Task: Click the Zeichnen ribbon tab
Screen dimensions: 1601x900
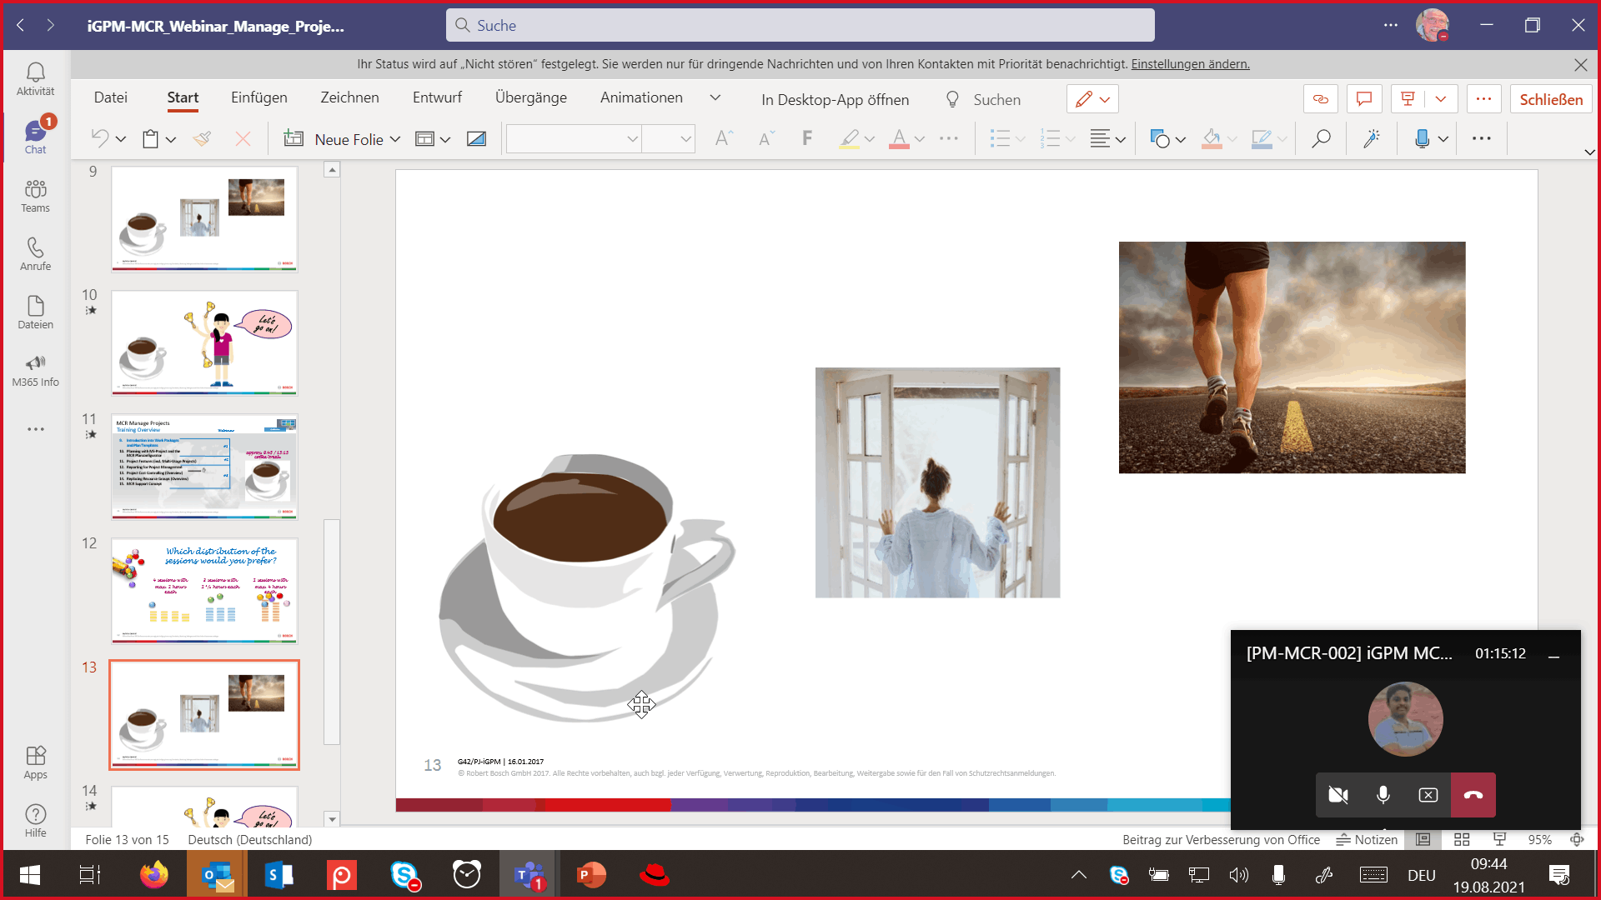Action: pyautogui.click(x=349, y=99)
